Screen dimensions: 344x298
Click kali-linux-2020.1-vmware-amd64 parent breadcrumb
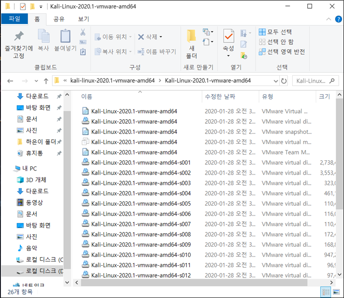112,81
